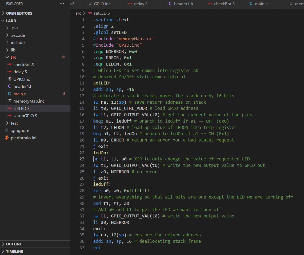This screenshot has height=255, width=304.
Task: Open .gitignore file
Action: click(x=20, y=130)
